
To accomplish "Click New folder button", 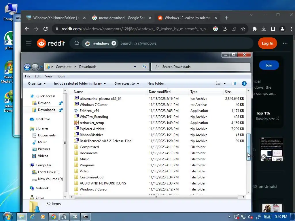I will tap(156, 83).
